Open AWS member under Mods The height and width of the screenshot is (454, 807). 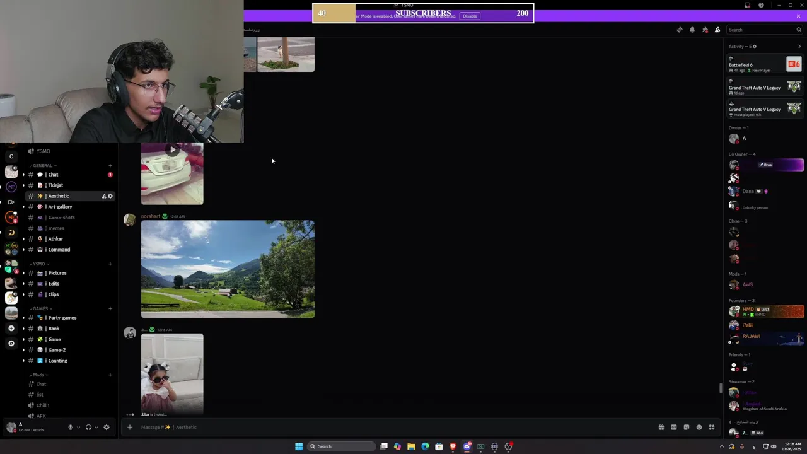[x=766, y=284]
